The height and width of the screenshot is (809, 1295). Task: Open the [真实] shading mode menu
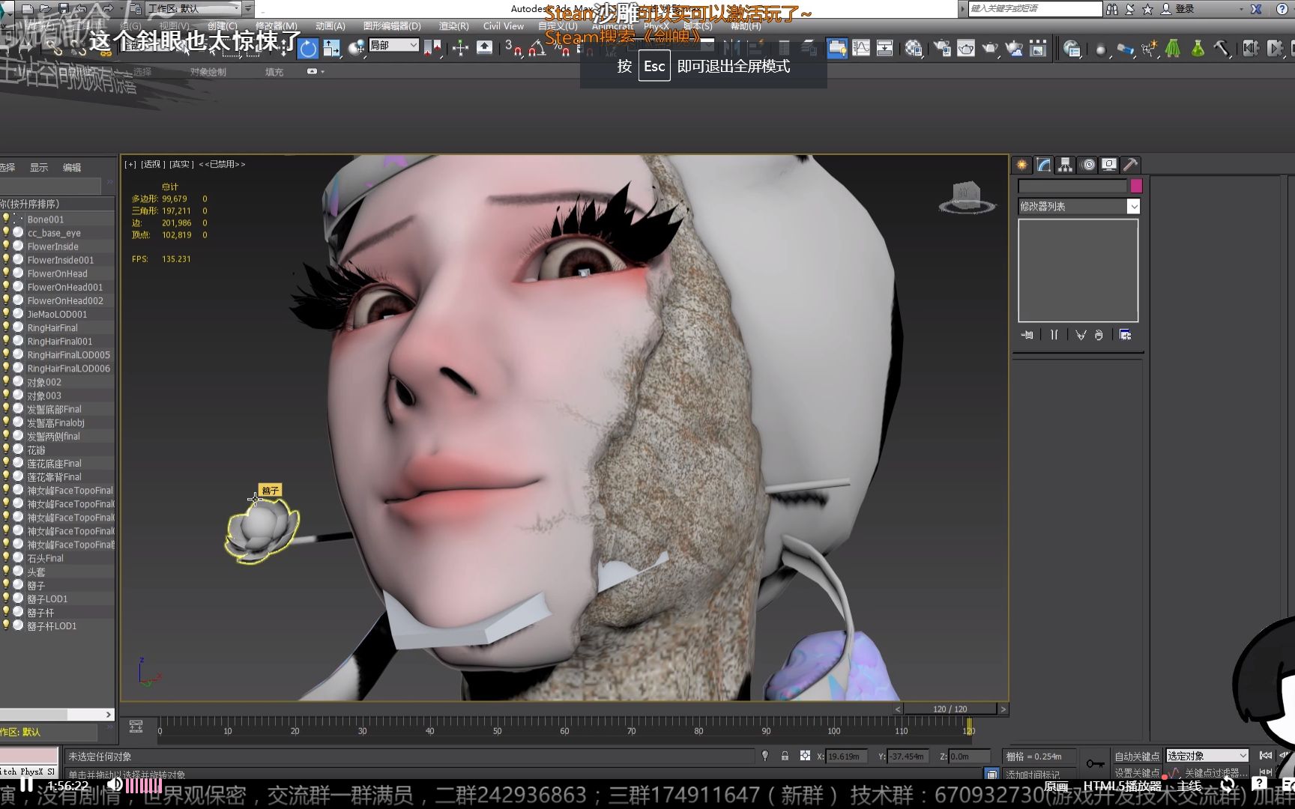click(x=181, y=164)
